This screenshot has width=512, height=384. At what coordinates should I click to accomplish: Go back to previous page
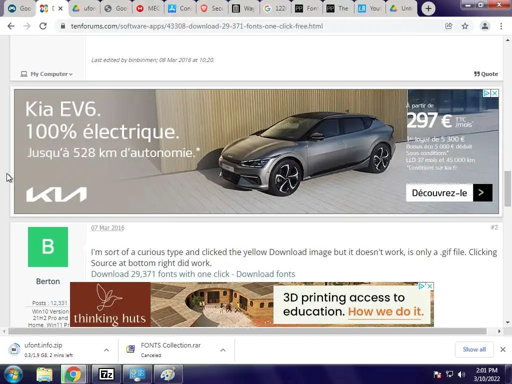tap(11, 26)
